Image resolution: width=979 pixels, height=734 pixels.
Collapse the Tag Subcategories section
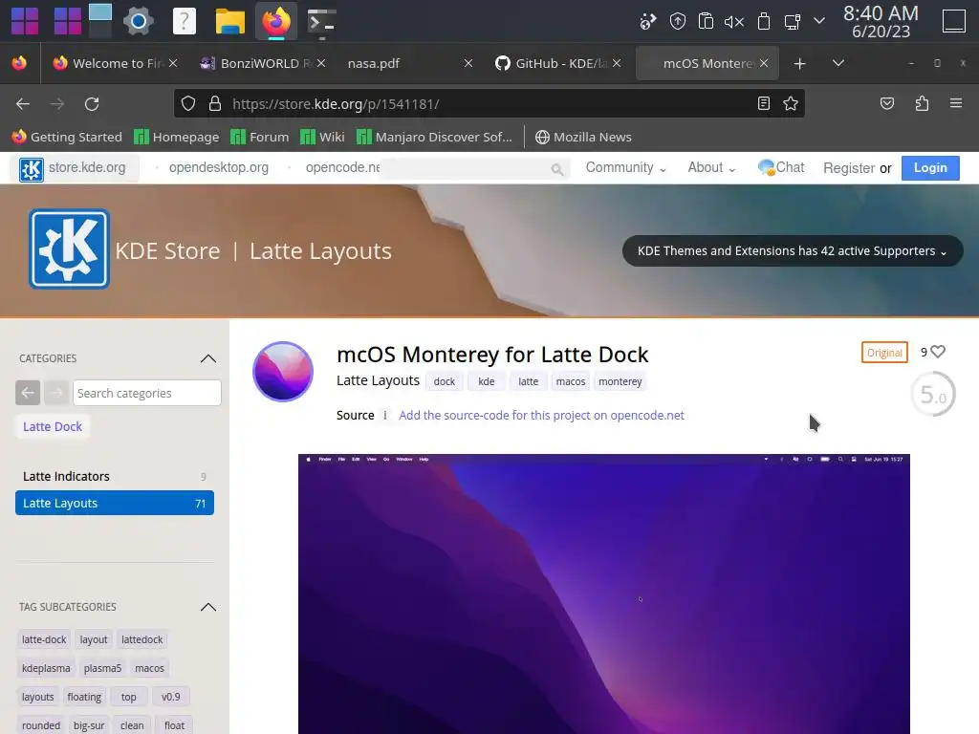click(207, 607)
